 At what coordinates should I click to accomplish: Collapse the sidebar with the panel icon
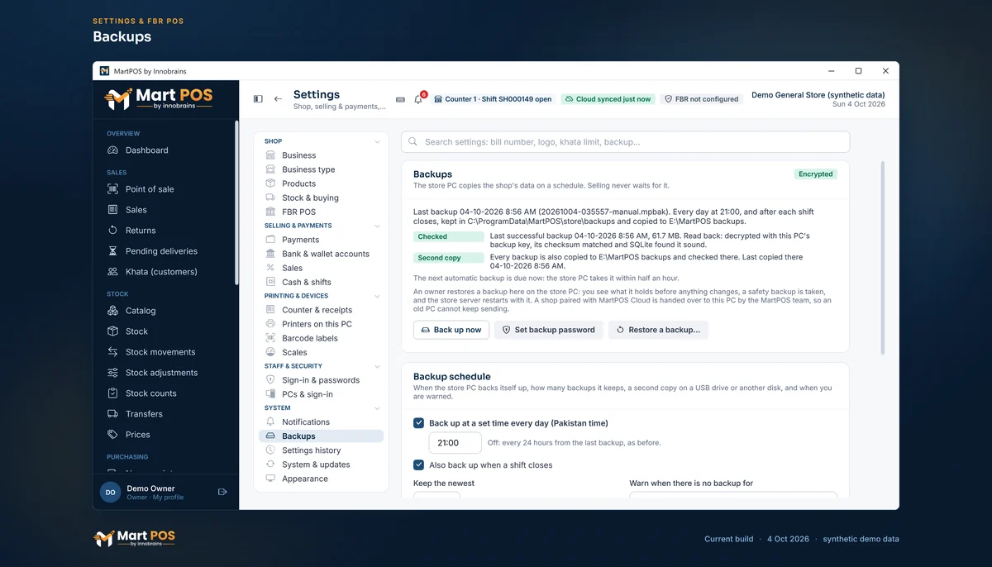258,99
